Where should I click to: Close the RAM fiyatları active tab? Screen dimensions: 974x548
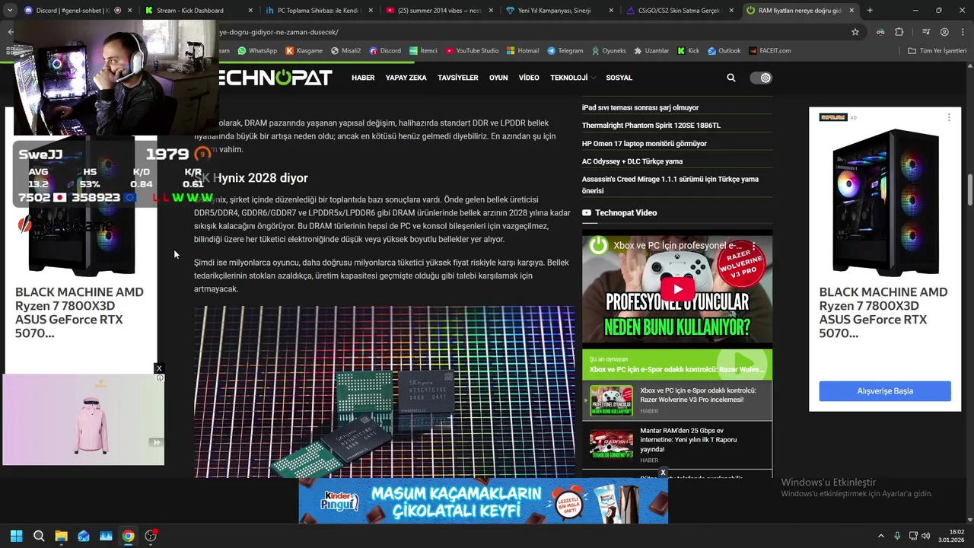(851, 11)
